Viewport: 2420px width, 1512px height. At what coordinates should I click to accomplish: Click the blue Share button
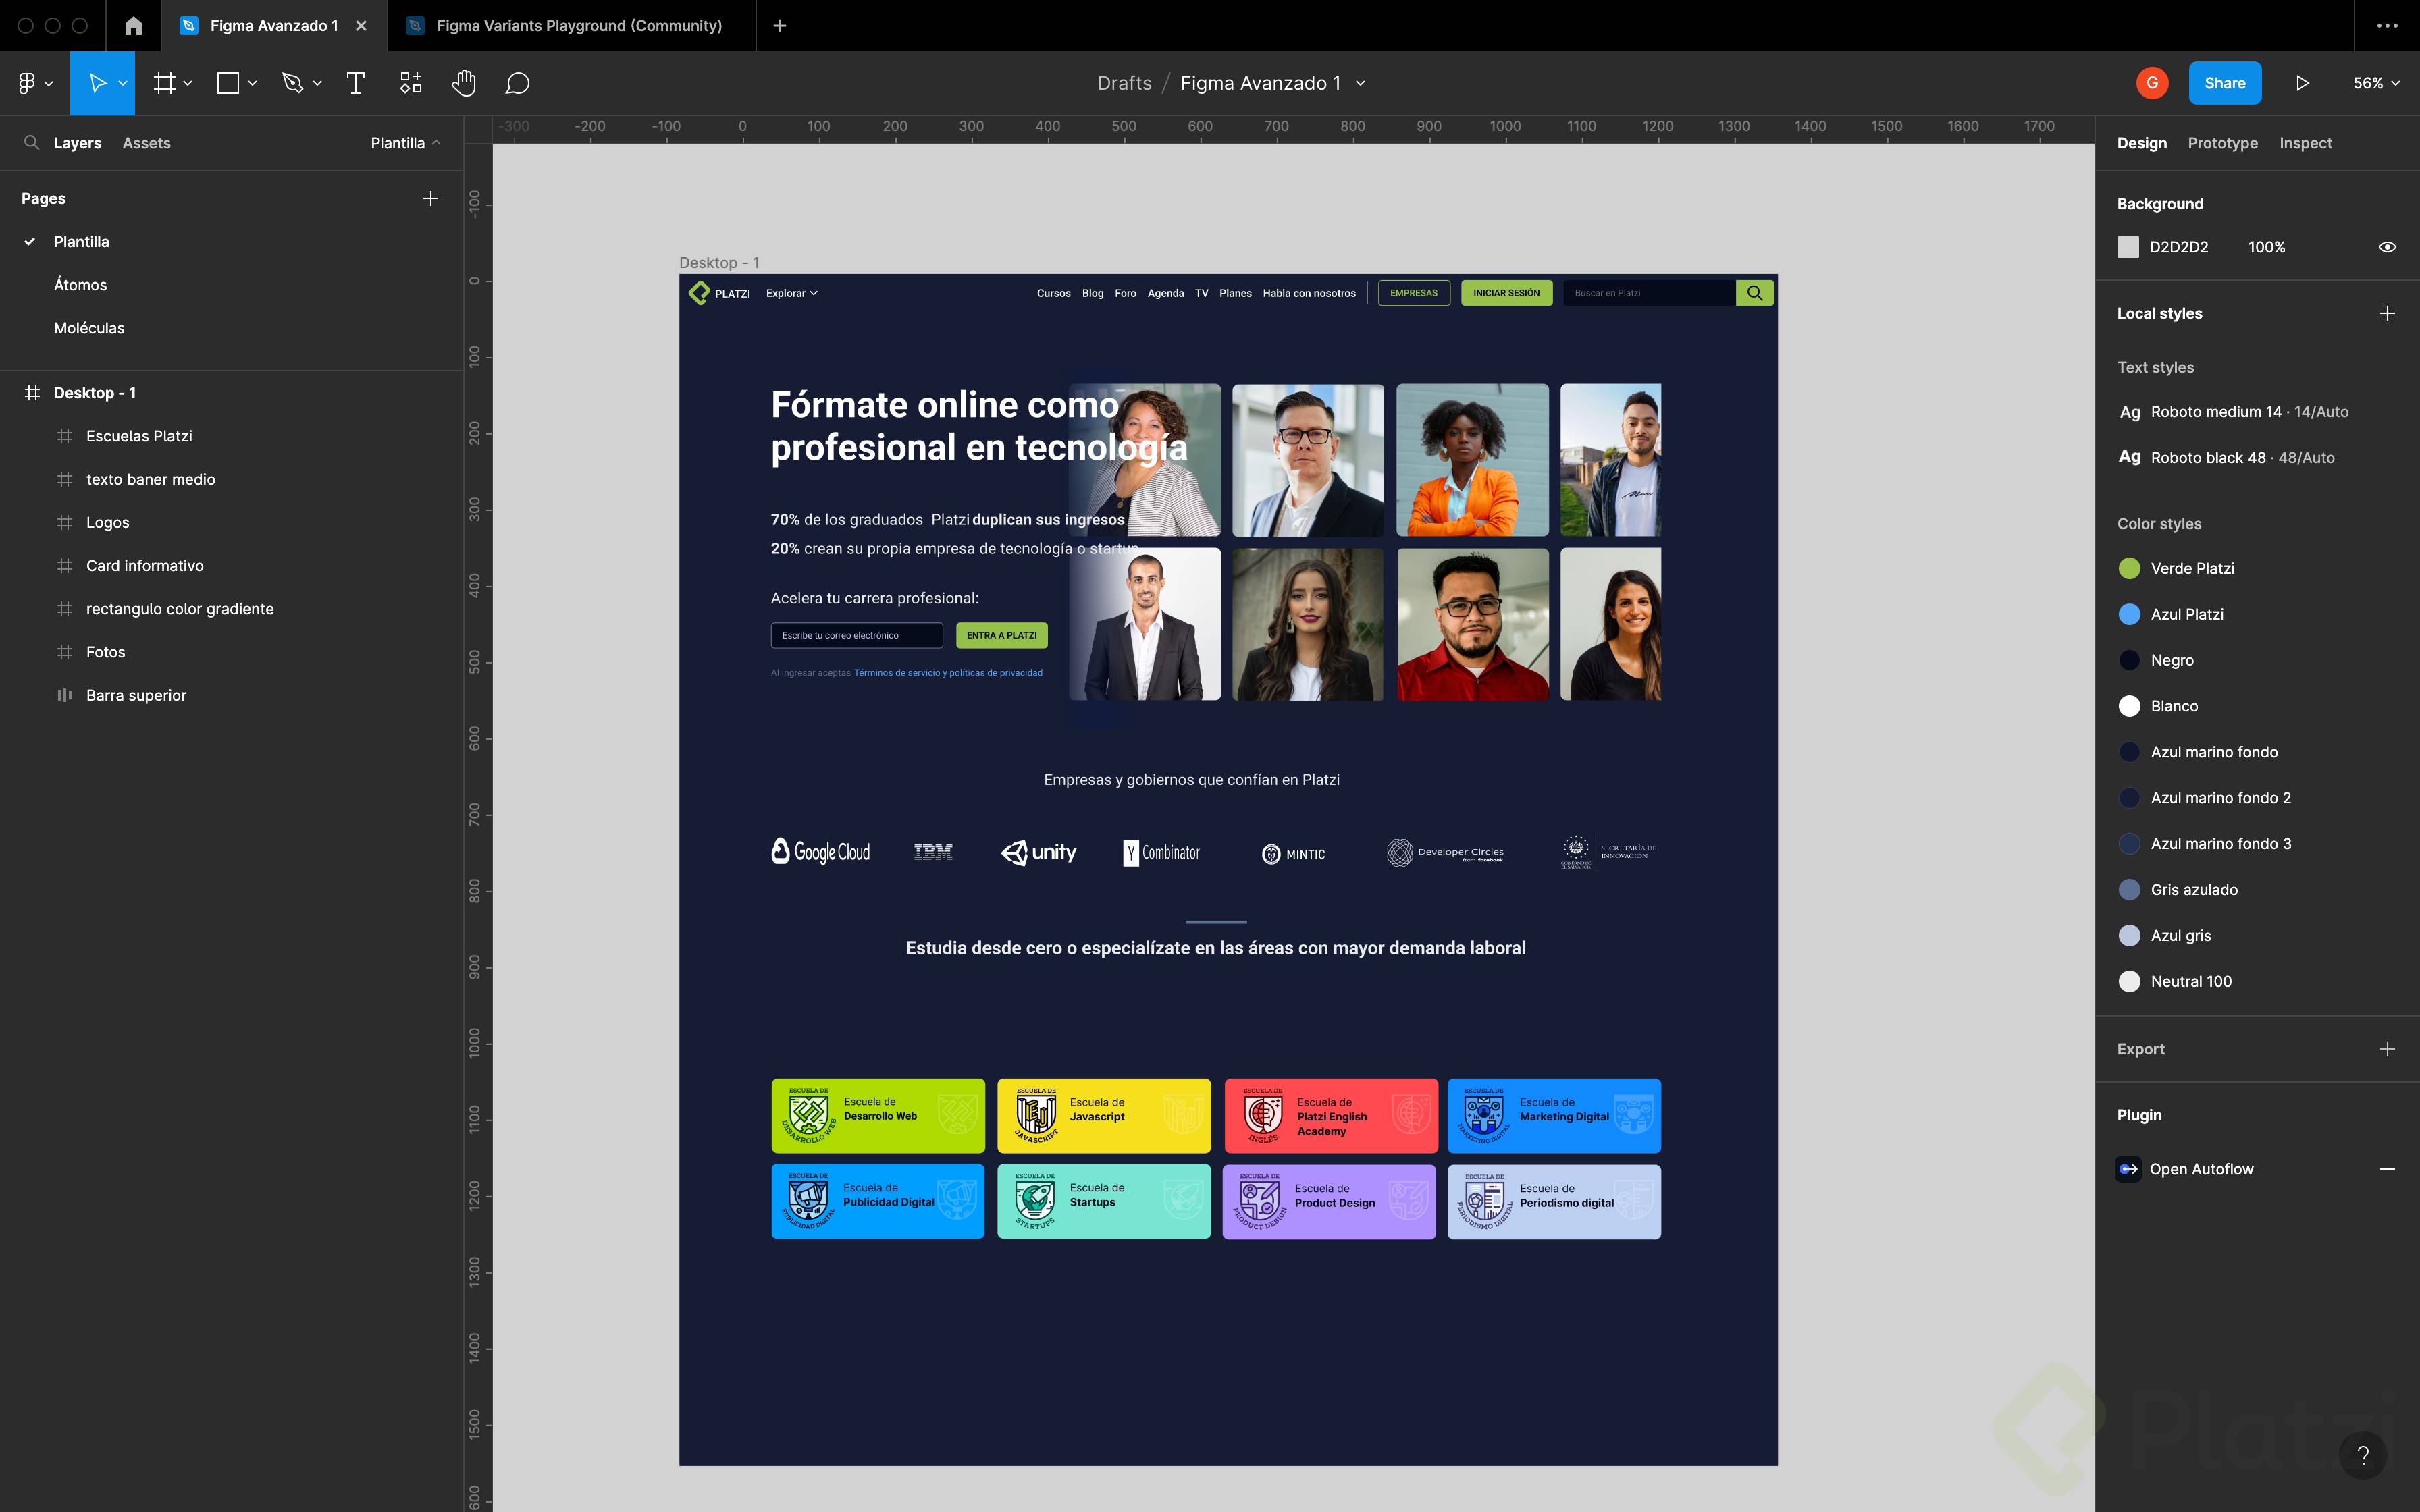[x=2224, y=83]
